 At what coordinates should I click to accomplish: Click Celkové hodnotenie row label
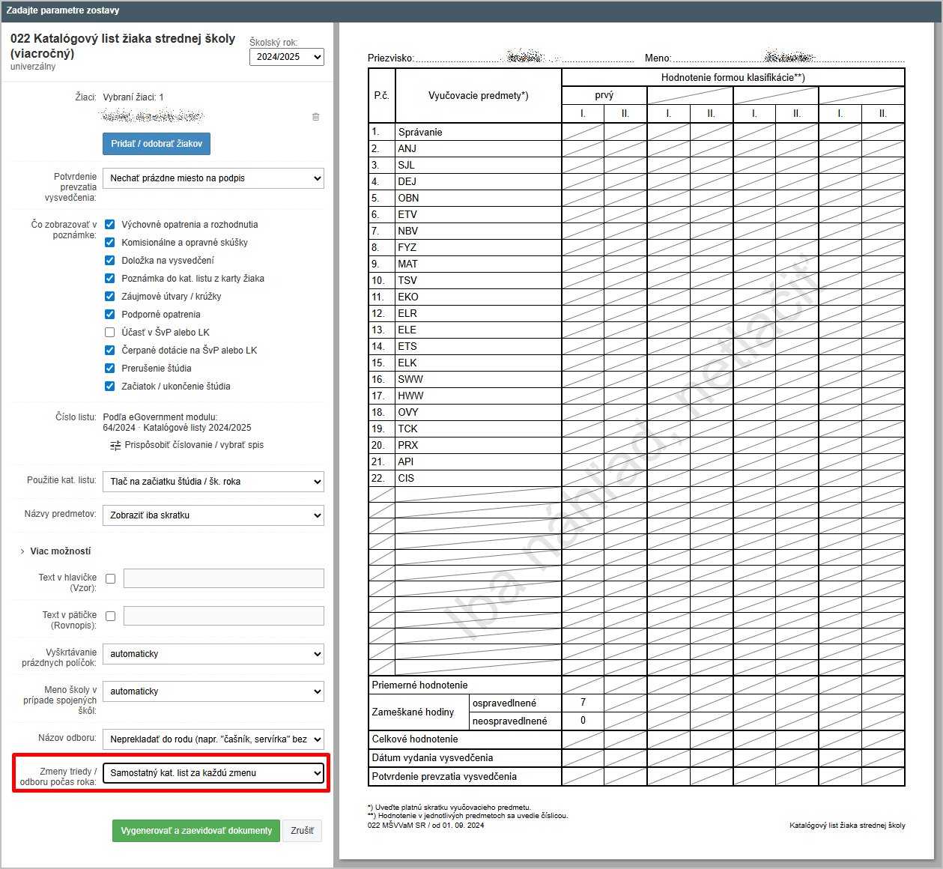coord(414,739)
